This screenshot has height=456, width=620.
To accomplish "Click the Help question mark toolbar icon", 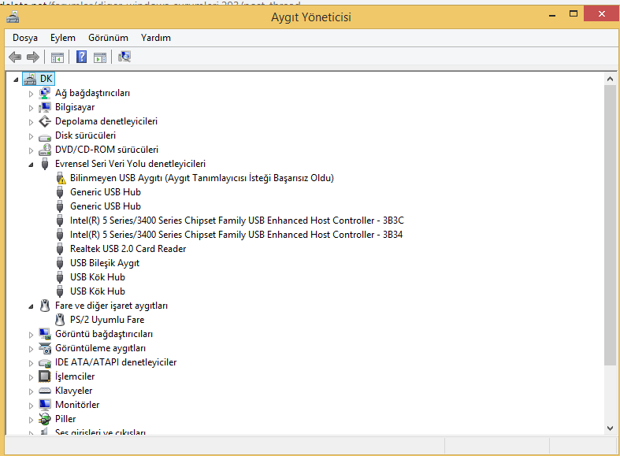I will pos(81,57).
